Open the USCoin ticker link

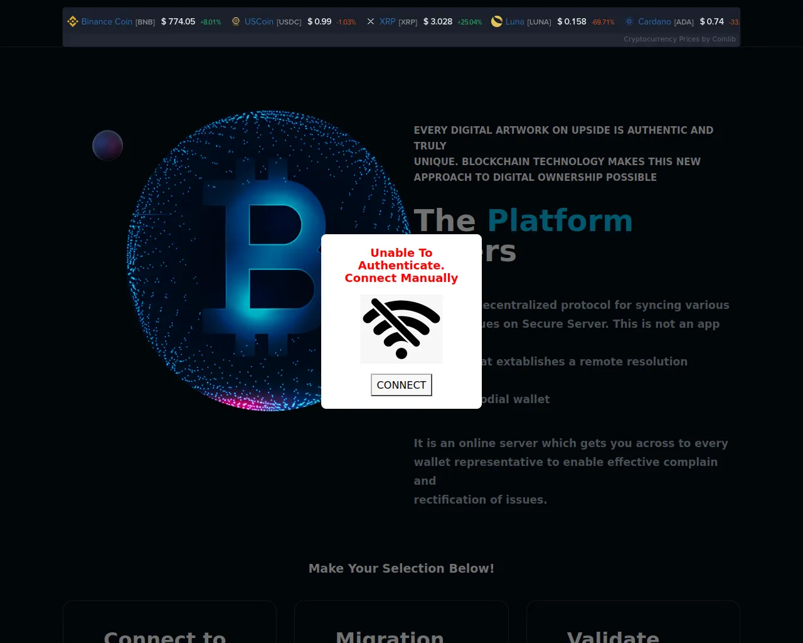tap(259, 21)
